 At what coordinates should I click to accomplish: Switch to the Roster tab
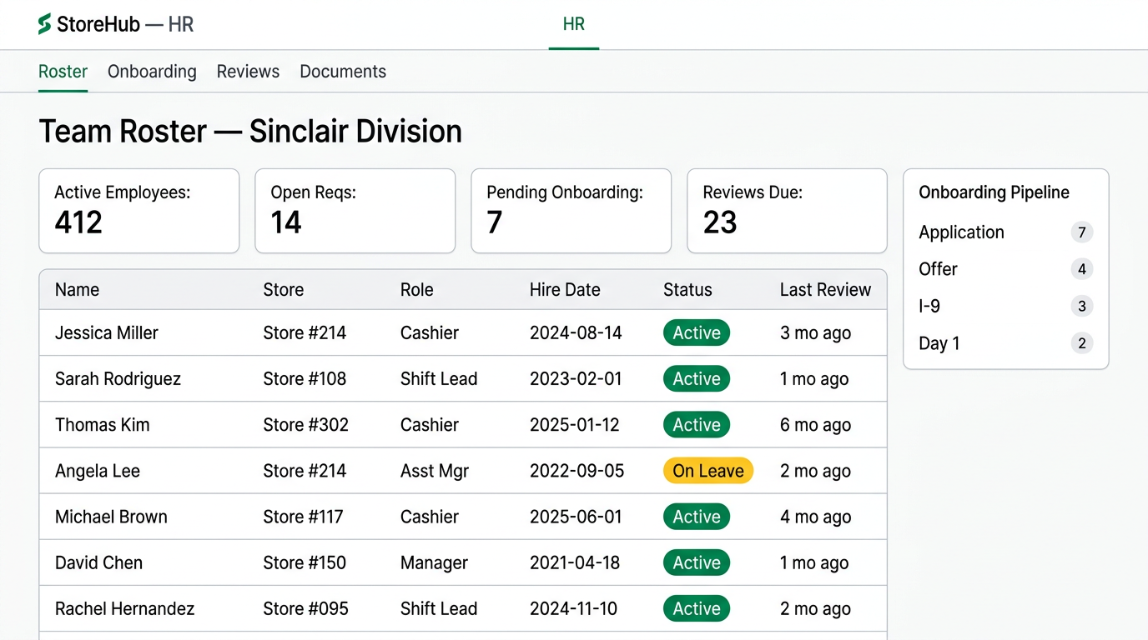coord(63,72)
